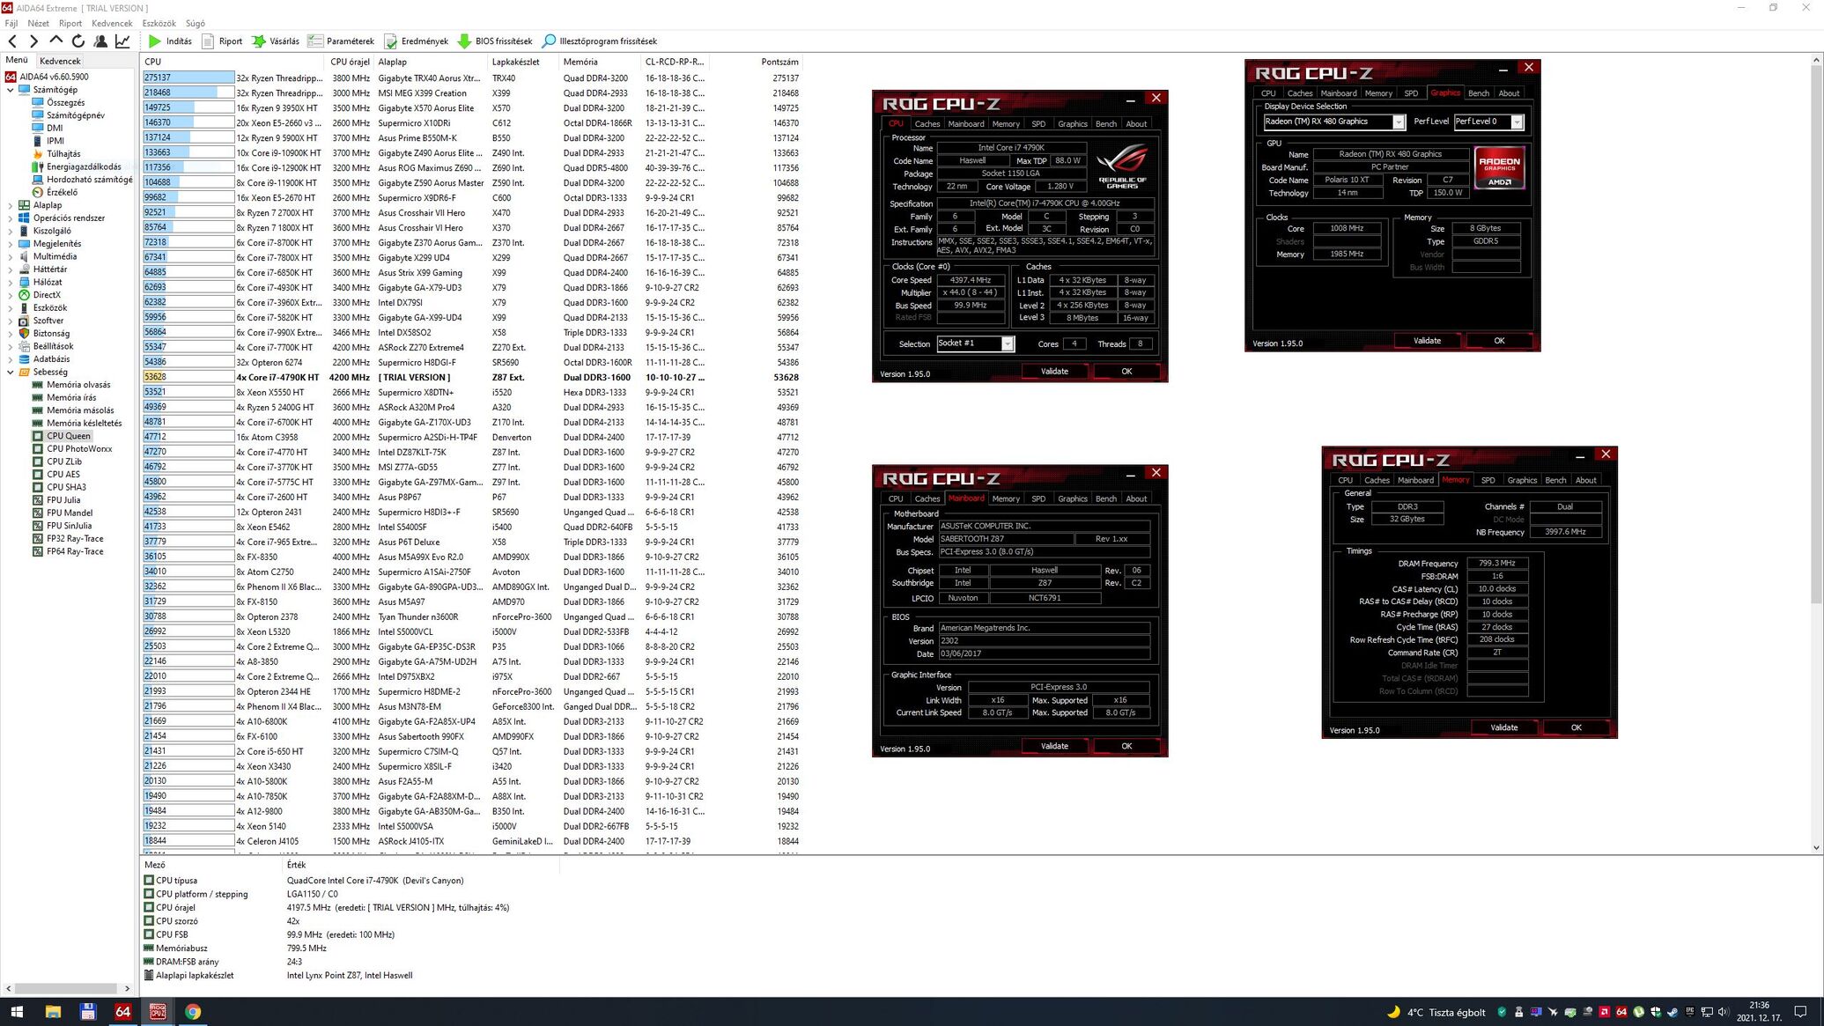Collapse the Számítógép tree node
1824x1026 pixels.
[x=10, y=90]
